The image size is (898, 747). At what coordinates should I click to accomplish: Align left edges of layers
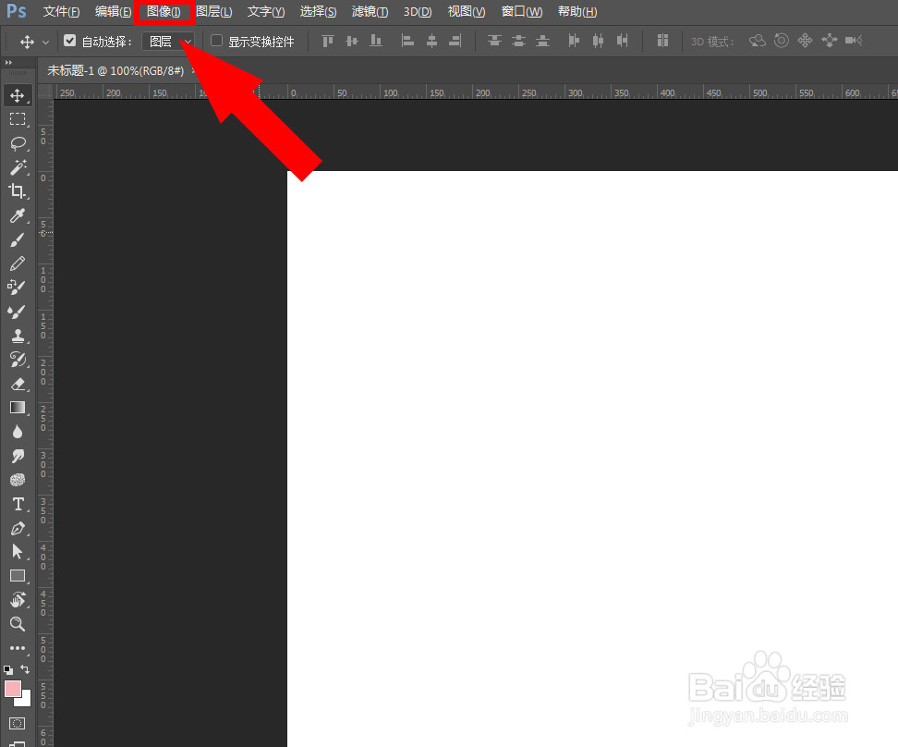coord(407,41)
